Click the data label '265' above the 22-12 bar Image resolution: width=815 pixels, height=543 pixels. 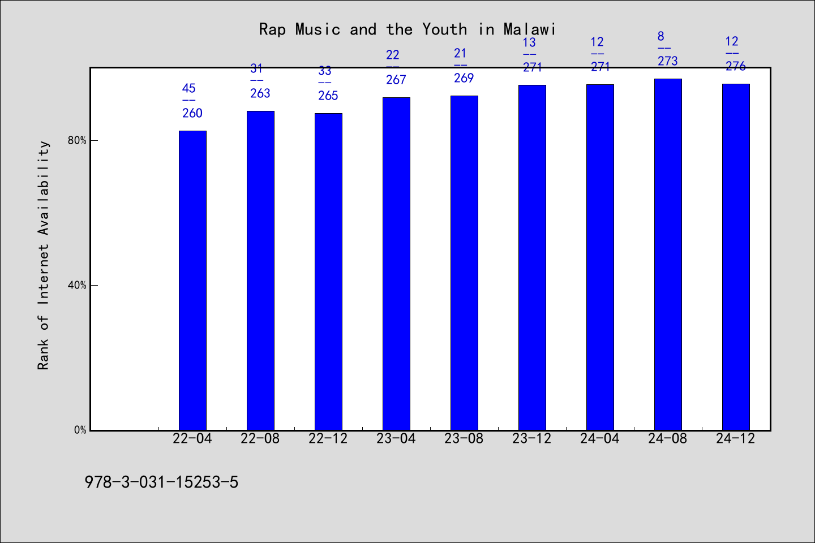[328, 96]
